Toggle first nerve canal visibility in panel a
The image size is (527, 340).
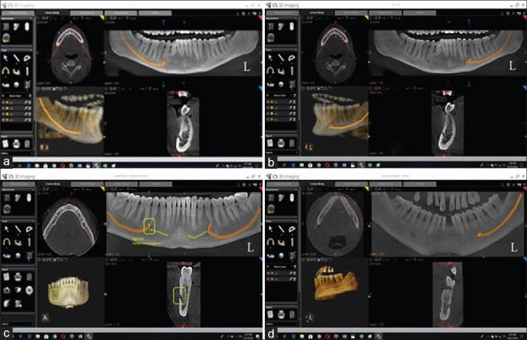(x=3, y=103)
